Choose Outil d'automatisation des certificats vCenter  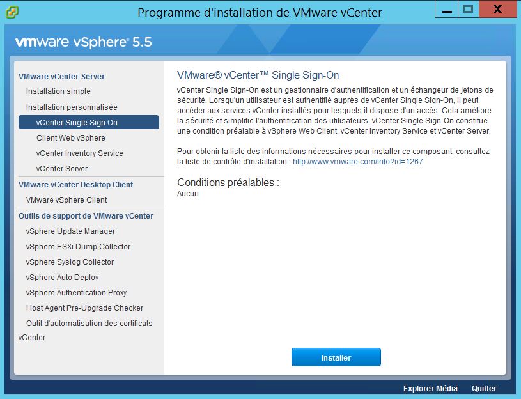point(86,330)
